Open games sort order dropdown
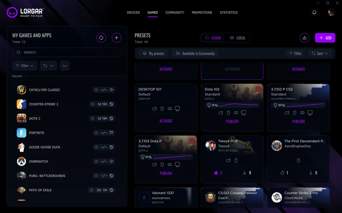Screen dimensions: 342x213 (x=48, y=66)
